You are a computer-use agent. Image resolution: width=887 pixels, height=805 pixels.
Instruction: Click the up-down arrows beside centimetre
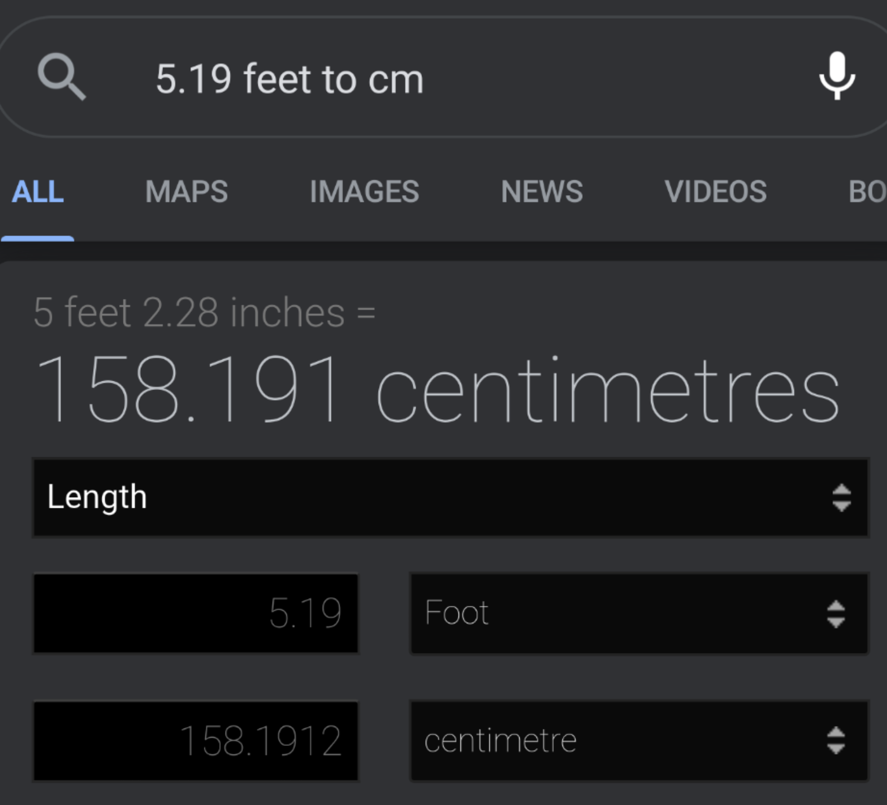click(x=835, y=741)
